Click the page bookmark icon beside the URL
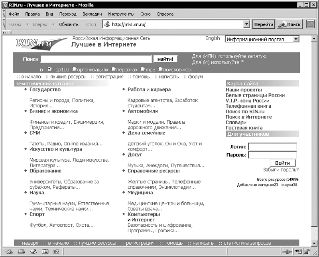Screen dimensions: 319x257 coord(107,24)
